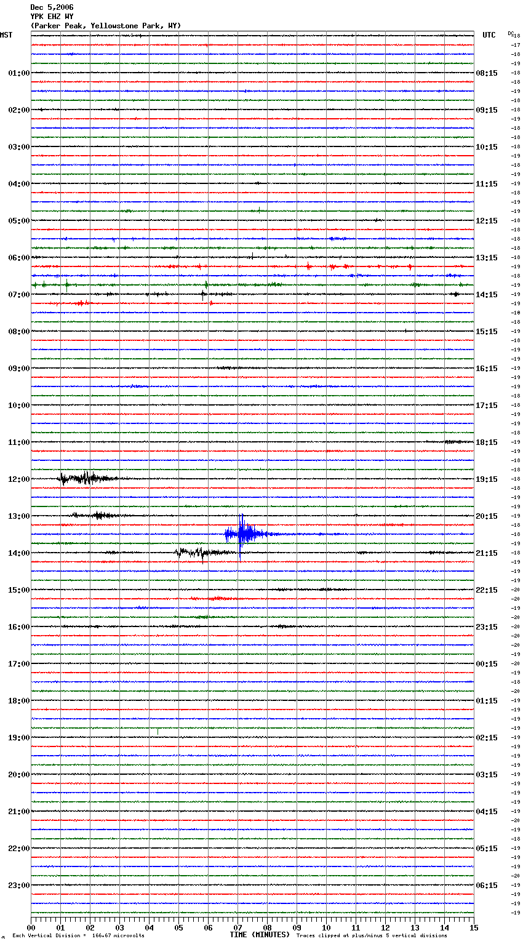523x944 pixels.
Task: Select the 01:00 MST row label
Action: (19, 73)
